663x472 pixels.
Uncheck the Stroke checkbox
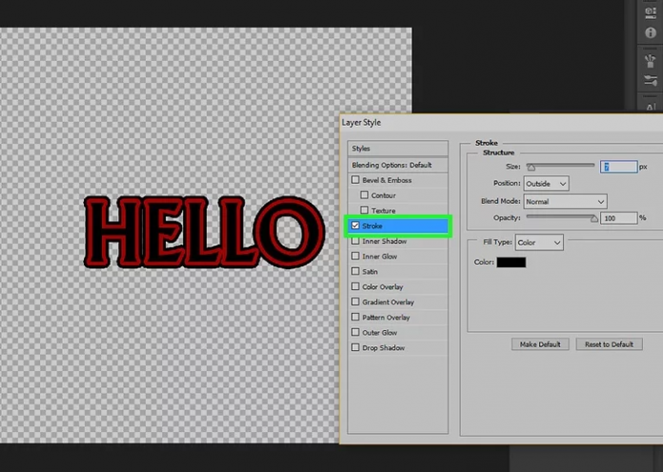click(356, 226)
